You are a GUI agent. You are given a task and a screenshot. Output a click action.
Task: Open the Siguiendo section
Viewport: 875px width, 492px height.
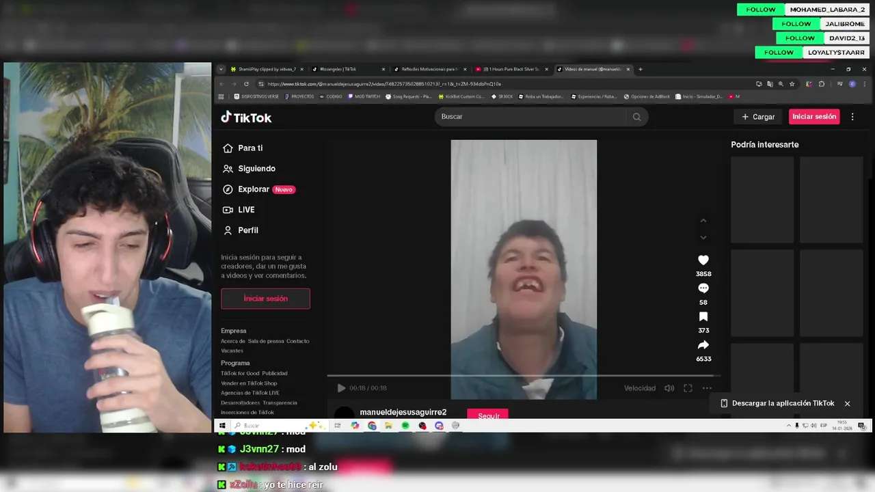[249, 169]
